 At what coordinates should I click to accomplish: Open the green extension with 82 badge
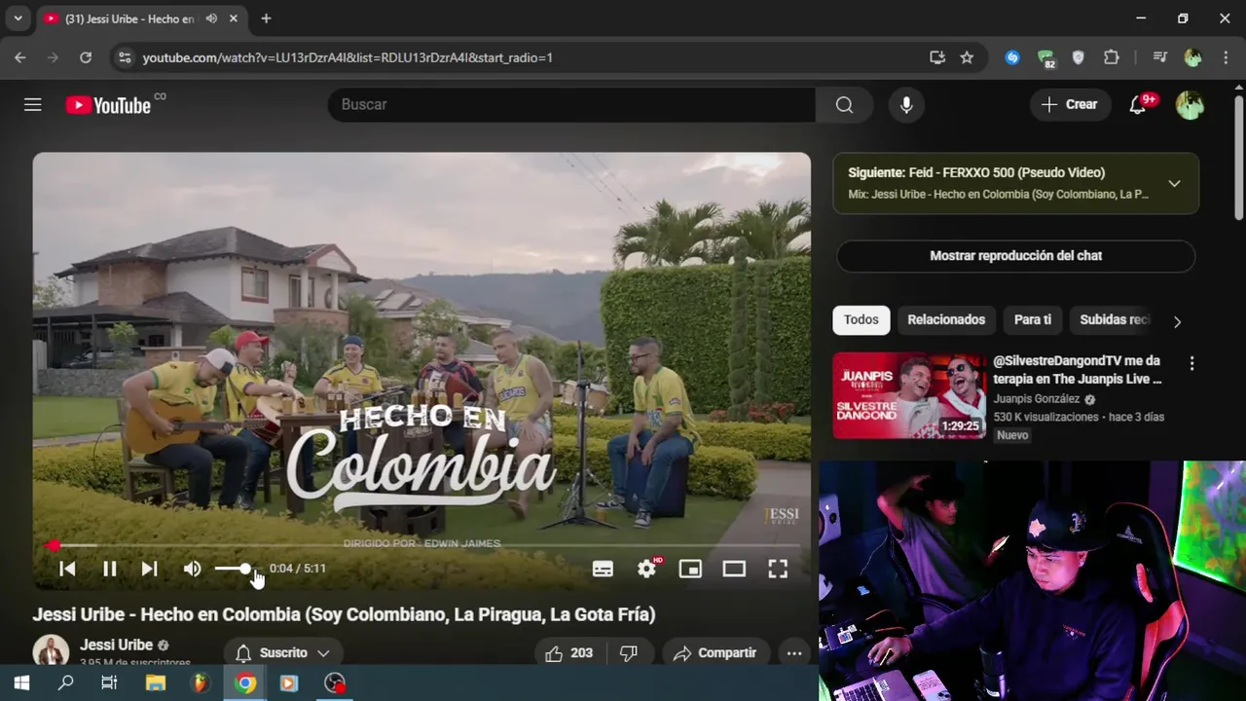coord(1045,58)
